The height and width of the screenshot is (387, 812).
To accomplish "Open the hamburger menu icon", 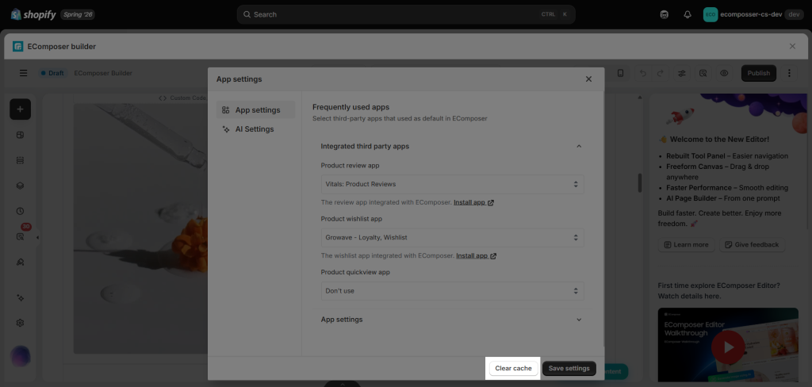I will 23,73.
